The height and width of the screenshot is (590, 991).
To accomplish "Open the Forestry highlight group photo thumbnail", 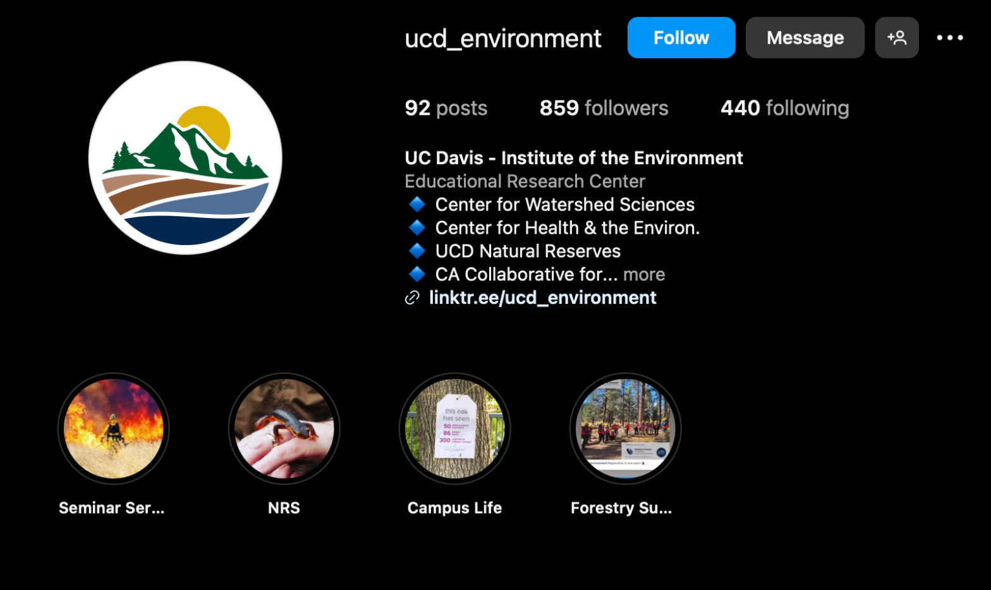I will 625,429.
